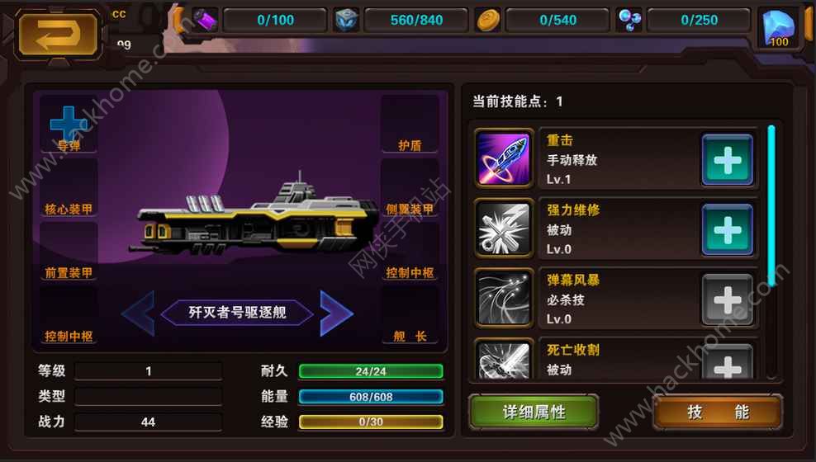The width and height of the screenshot is (816, 462).
Task: Upgrade 重击 with its green plus button
Action: click(x=727, y=159)
